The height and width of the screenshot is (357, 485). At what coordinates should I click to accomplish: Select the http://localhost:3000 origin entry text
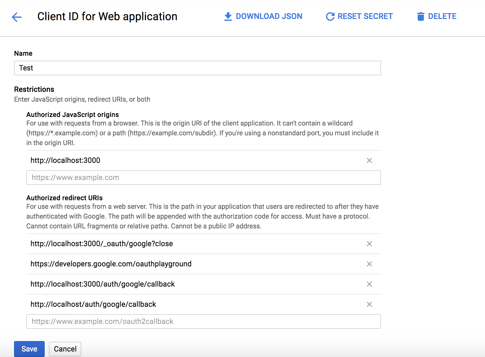point(65,160)
